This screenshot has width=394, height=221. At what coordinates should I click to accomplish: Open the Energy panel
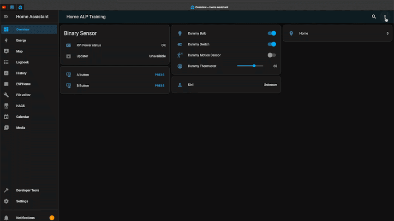click(29, 41)
